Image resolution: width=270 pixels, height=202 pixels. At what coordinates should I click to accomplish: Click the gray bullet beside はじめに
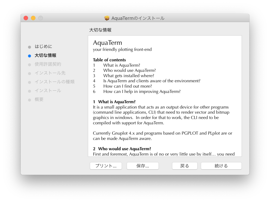30,47
